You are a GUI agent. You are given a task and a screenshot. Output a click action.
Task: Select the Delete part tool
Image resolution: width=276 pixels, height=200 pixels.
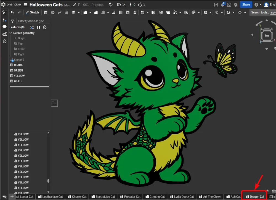[186, 12]
